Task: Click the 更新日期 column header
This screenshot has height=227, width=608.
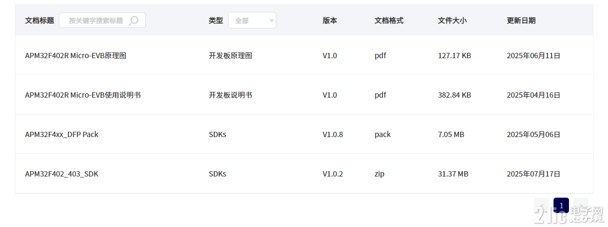Action: coord(521,21)
